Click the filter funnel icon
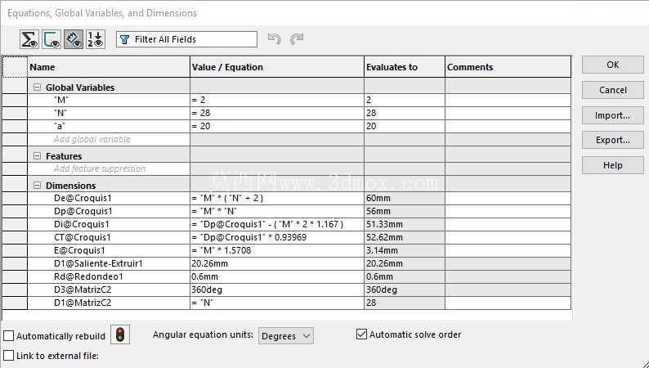The width and height of the screenshot is (649, 368). pos(124,39)
